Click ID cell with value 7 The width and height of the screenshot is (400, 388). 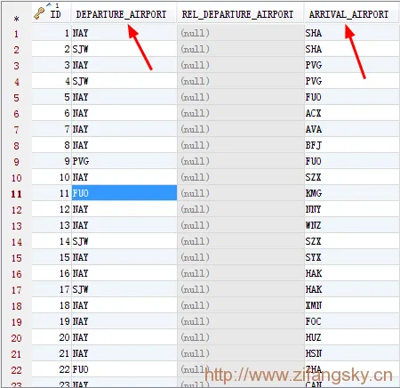coord(52,129)
